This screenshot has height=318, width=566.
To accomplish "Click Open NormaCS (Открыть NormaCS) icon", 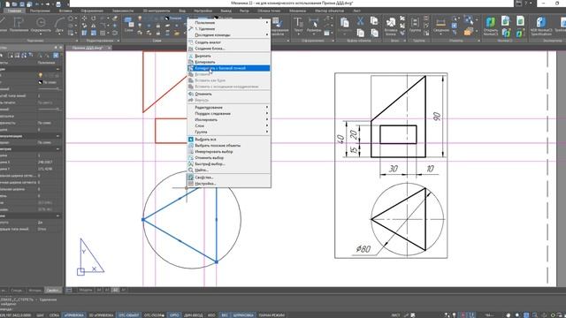I will [x=491, y=26].
